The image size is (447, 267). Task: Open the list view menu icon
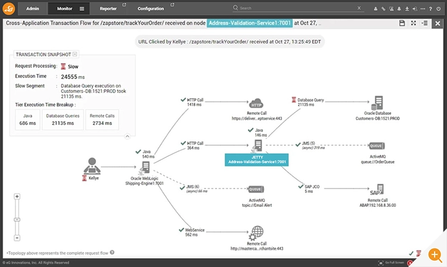click(x=424, y=23)
